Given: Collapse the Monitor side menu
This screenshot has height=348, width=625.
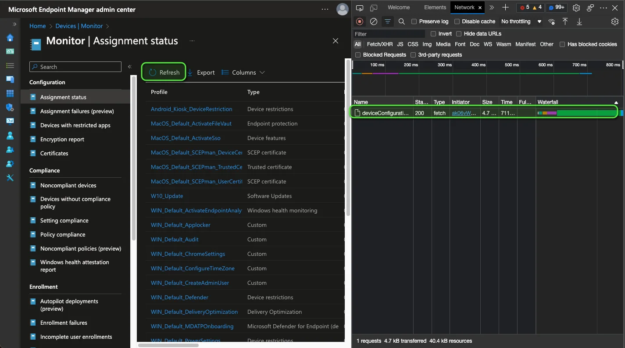Looking at the screenshot, I should tap(129, 67).
